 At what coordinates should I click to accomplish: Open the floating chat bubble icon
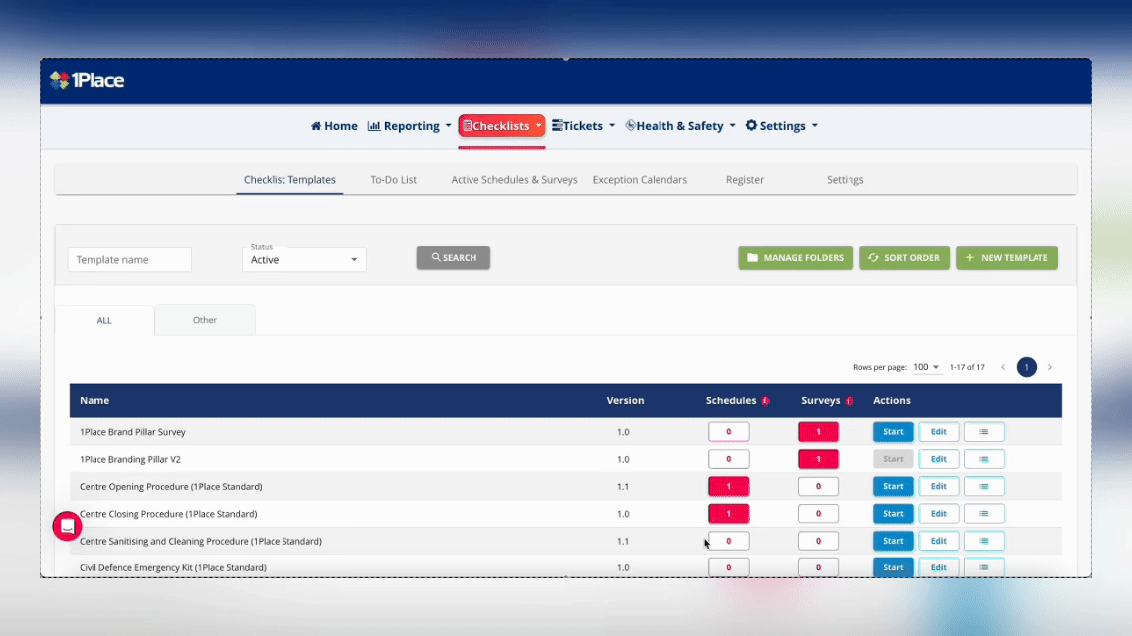(67, 526)
